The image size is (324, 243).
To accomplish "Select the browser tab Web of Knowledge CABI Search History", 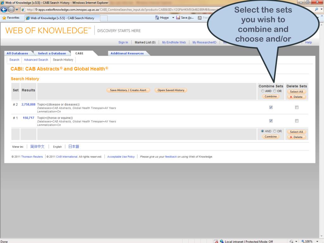I will (62, 18).
